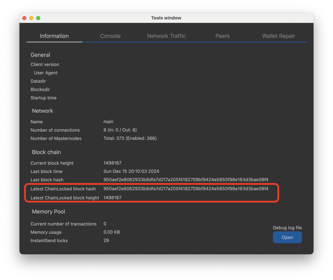Select the Latest ChainLocked block hash value
This screenshot has width=333, height=280.
(x=186, y=189)
